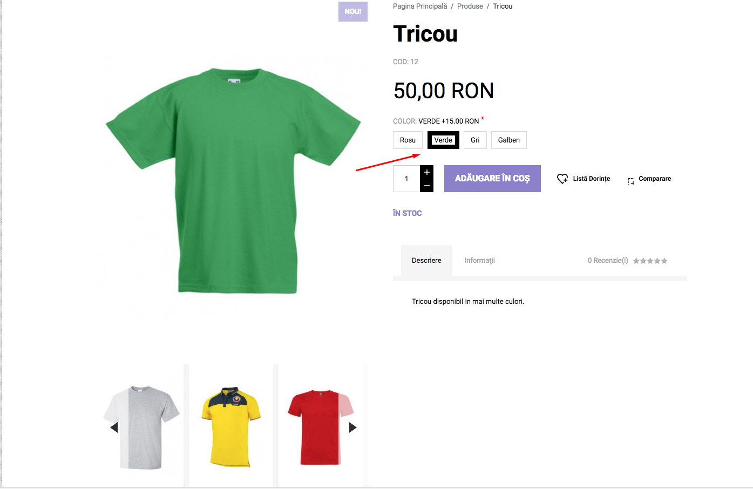753x489 pixels.
Task: Open the Produse breadcrumb link
Action: point(470,6)
